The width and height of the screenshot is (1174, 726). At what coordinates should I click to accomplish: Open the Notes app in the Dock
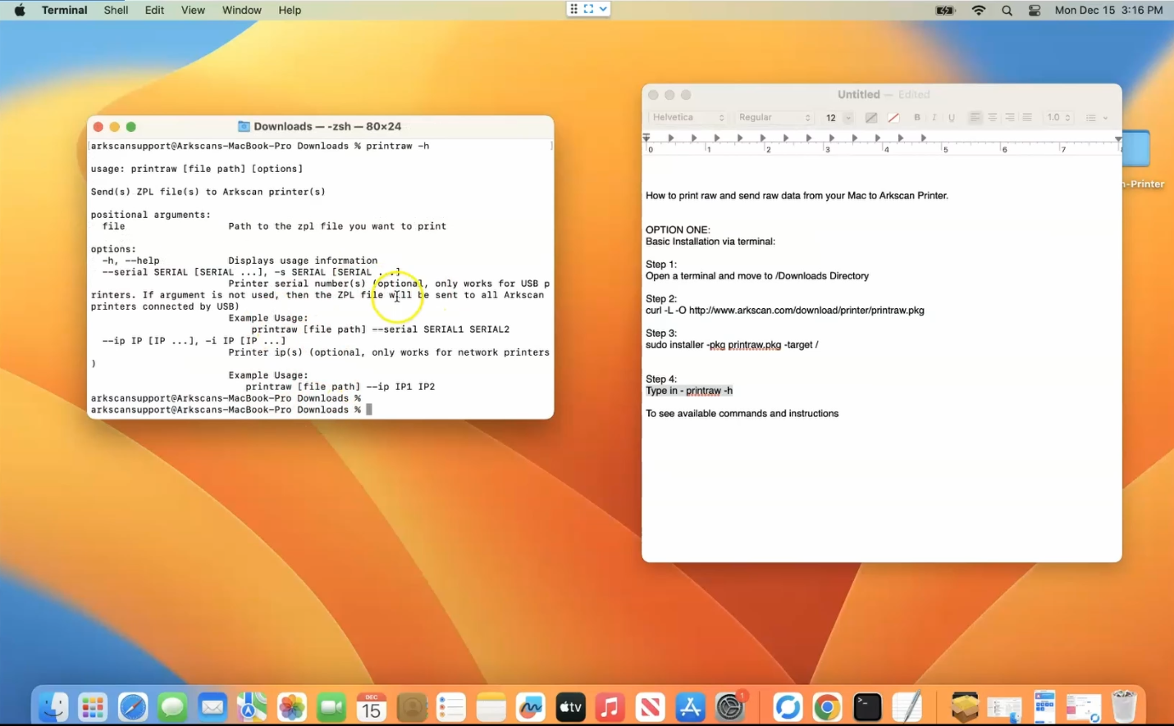pyautogui.click(x=491, y=706)
